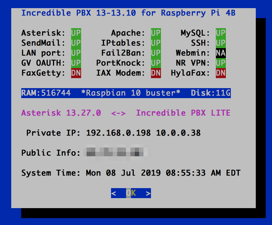Click the RAM:516744 value
Viewport: 272px width, 225px height.
point(46,93)
